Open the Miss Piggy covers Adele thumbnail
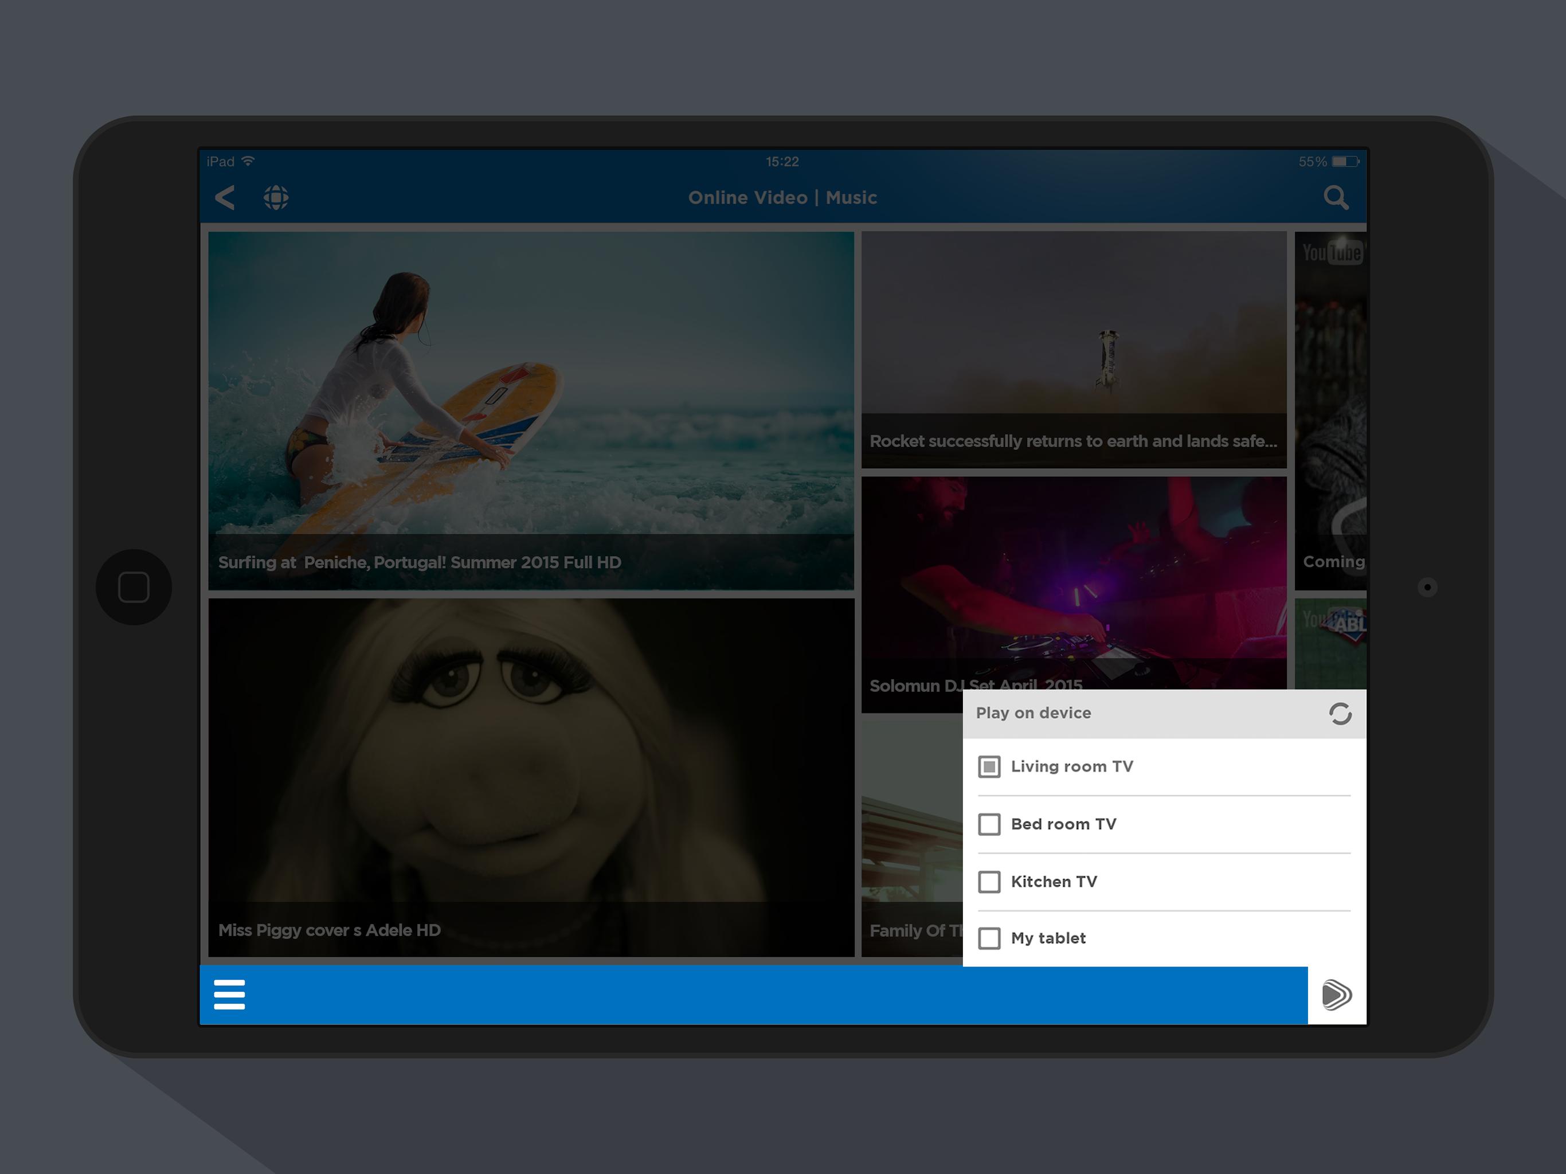Viewport: 1566px width, 1174px height. coord(531,777)
